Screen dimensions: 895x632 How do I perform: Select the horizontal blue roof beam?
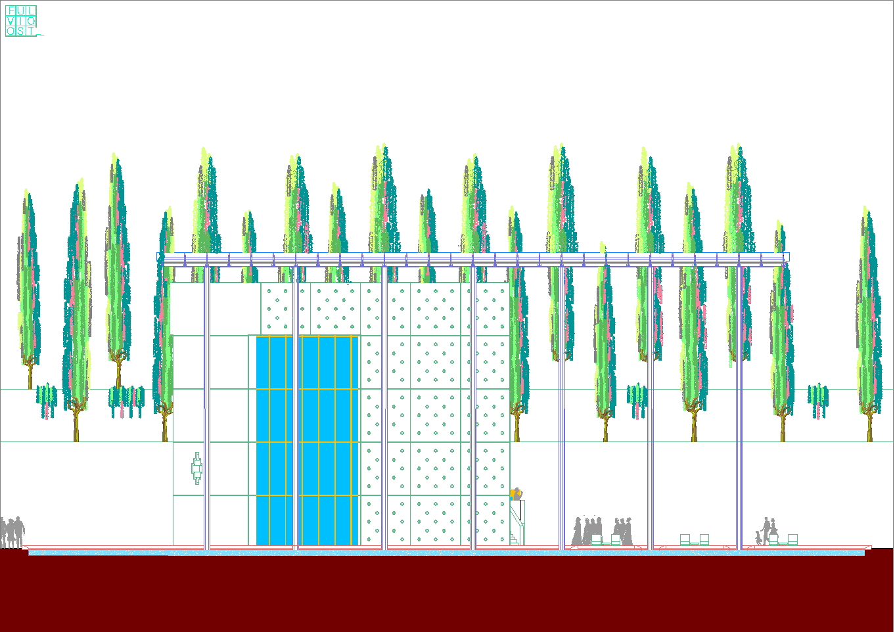click(x=473, y=258)
